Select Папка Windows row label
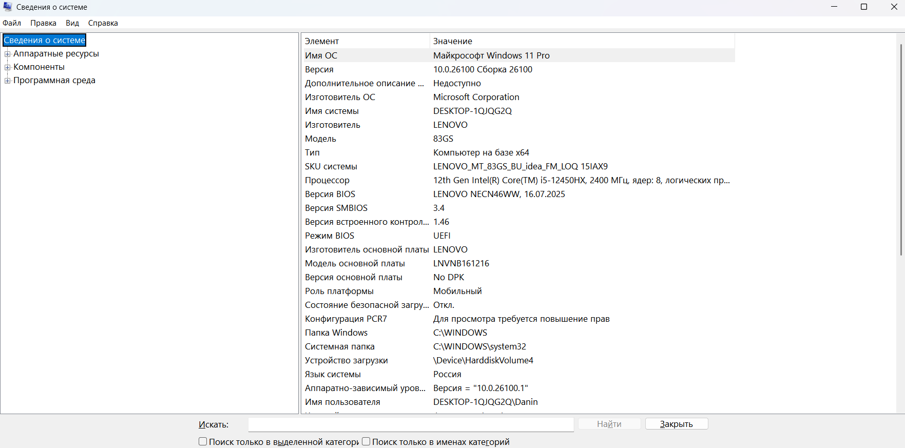This screenshot has width=905, height=448. [x=336, y=333]
